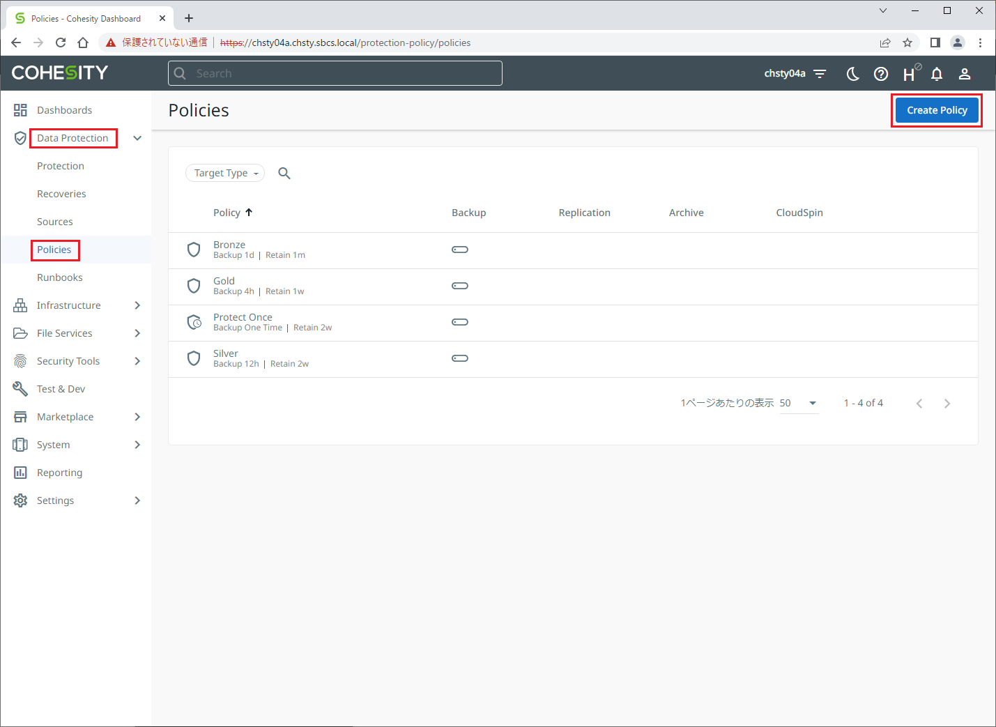
Task: Expand the Marketplace chevron
Action: tap(137, 417)
